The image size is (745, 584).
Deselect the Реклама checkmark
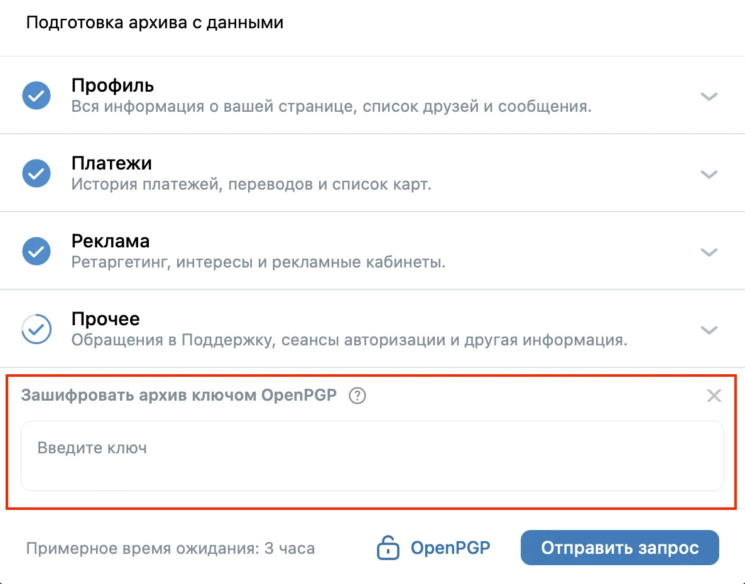(x=36, y=252)
